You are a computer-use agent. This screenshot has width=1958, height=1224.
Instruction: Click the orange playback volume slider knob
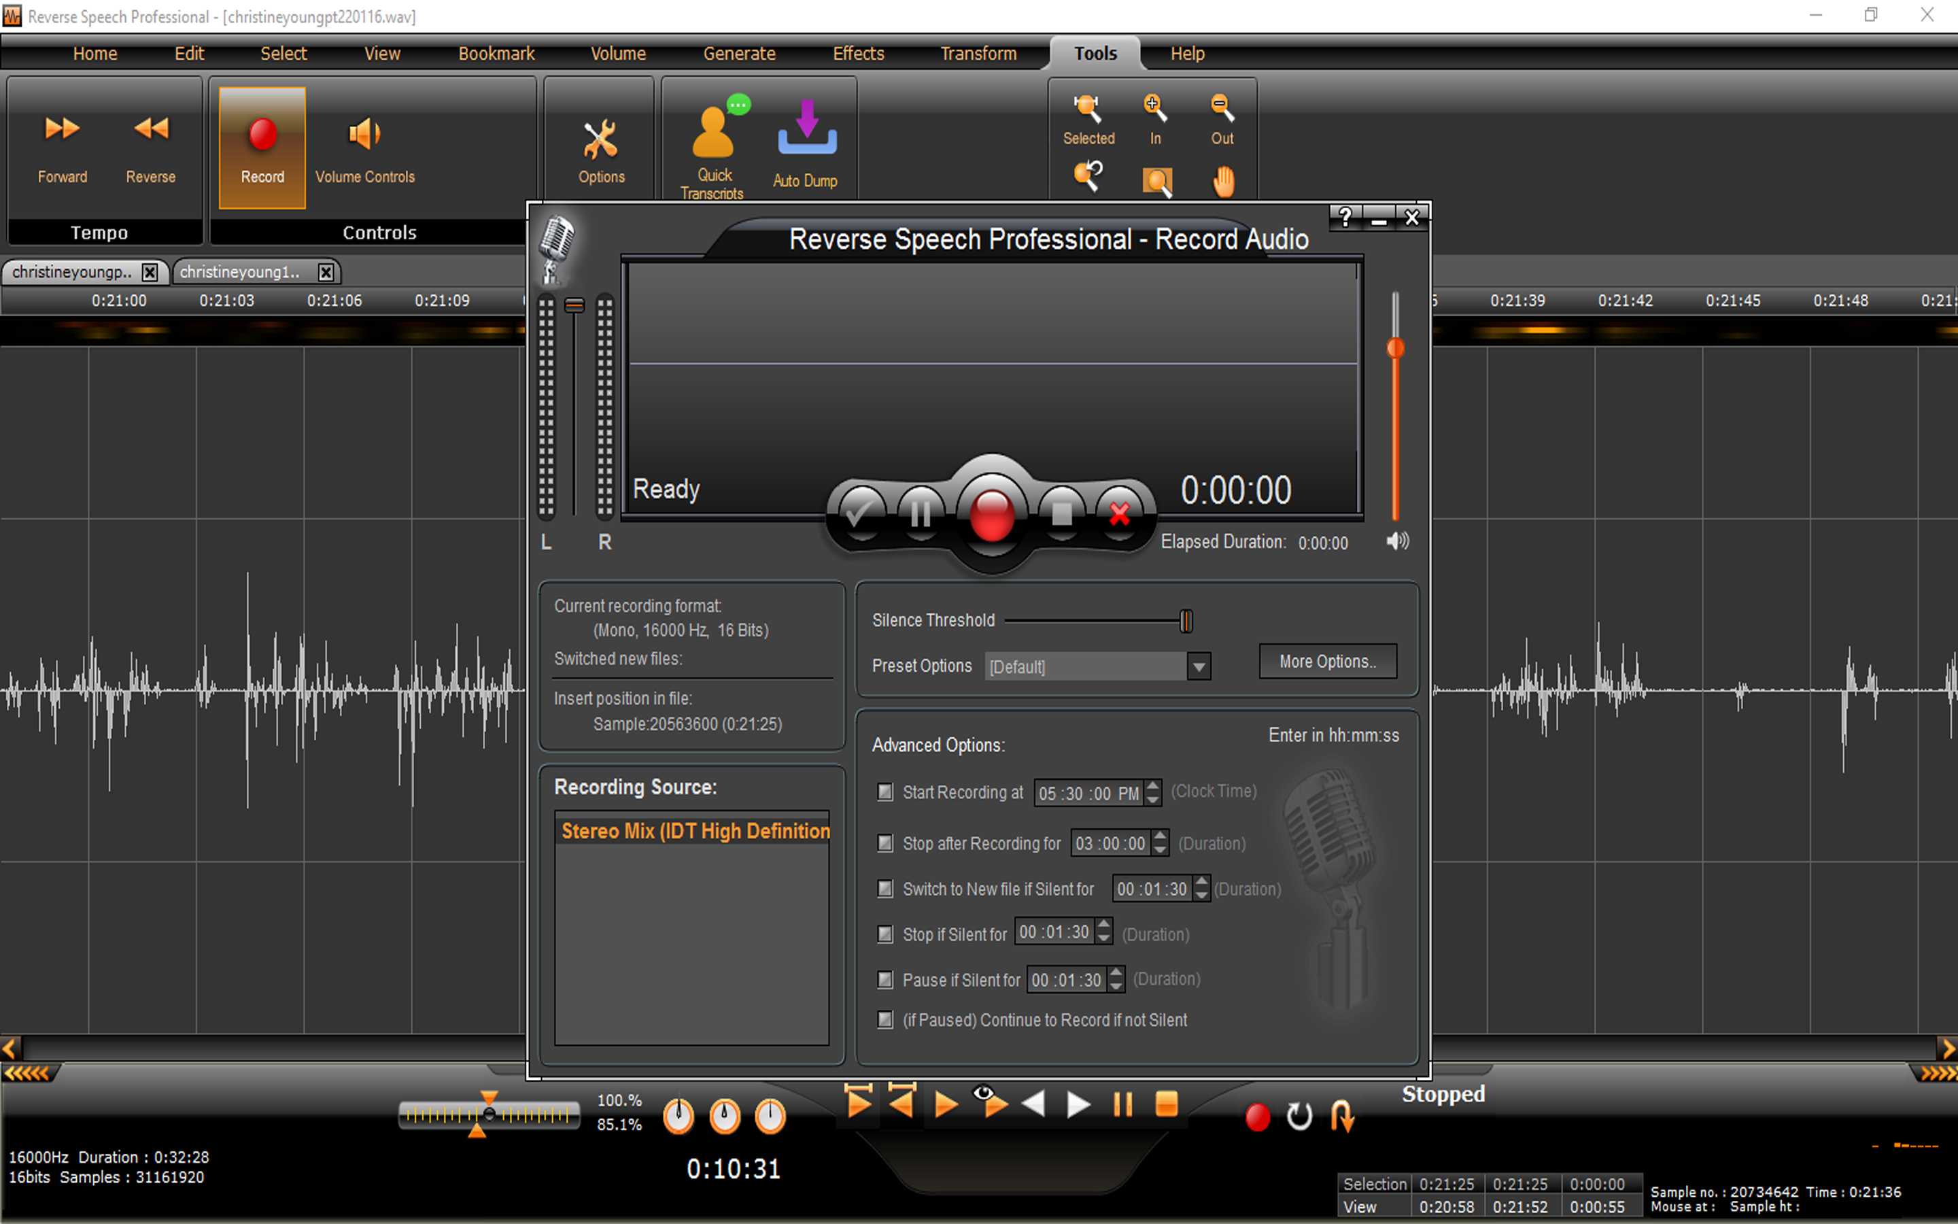1396,348
